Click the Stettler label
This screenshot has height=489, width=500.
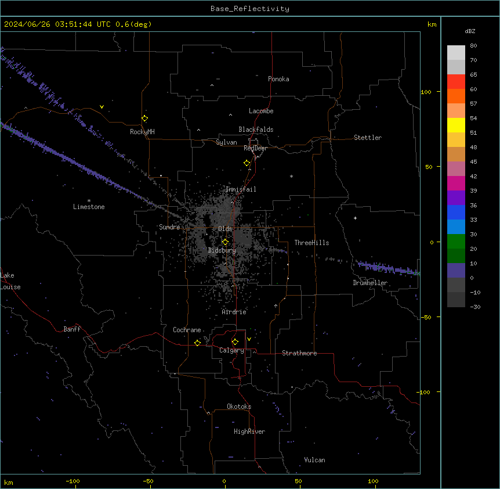tap(368, 138)
